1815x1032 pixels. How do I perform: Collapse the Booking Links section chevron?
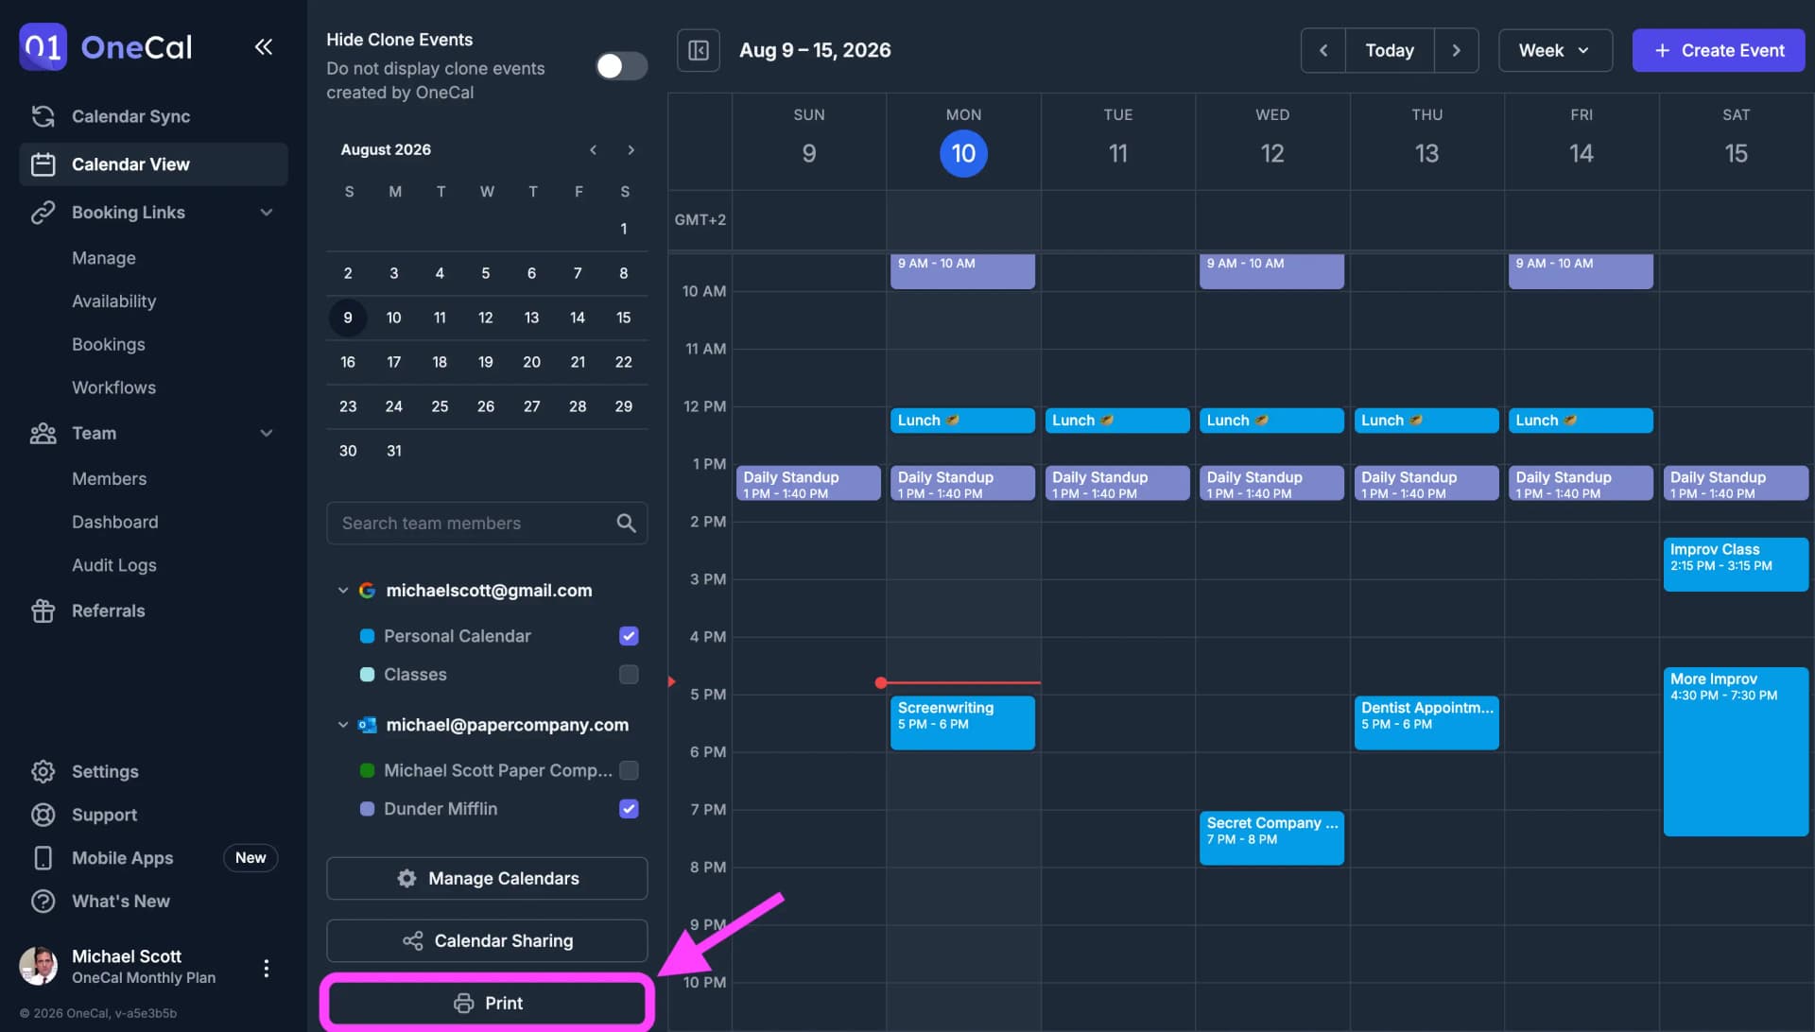[267, 213]
